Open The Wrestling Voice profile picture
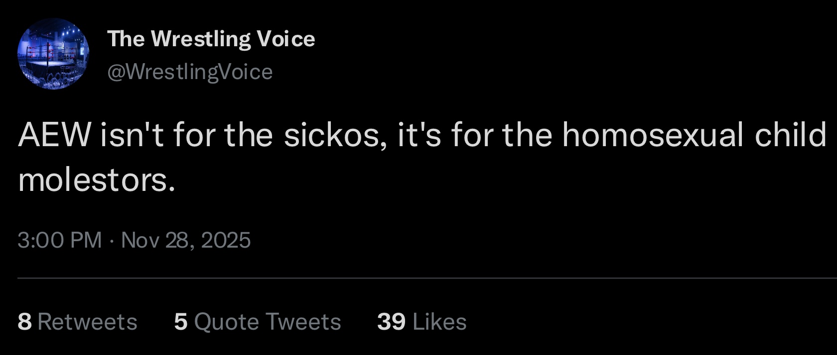The image size is (837, 355). pos(53,54)
